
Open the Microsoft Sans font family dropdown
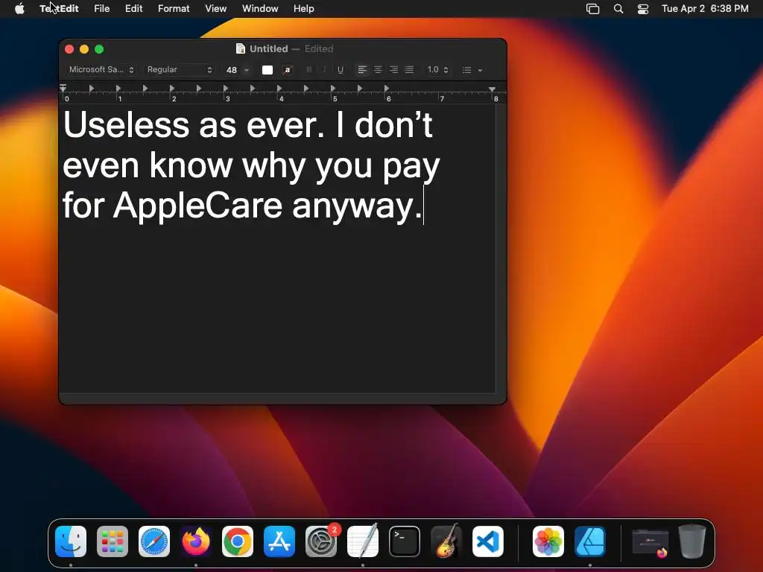[x=101, y=69]
